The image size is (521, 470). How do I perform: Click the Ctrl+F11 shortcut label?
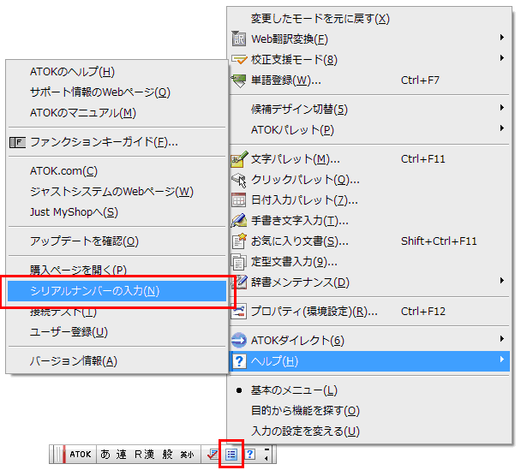[423, 159]
